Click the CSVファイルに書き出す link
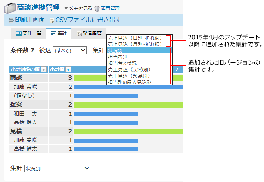264x182 pixels. click(x=88, y=20)
